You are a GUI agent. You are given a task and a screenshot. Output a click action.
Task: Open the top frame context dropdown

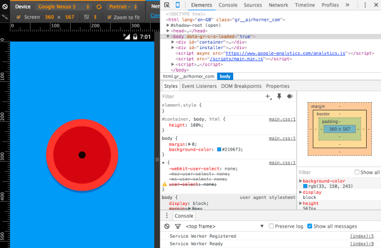click(x=224, y=226)
